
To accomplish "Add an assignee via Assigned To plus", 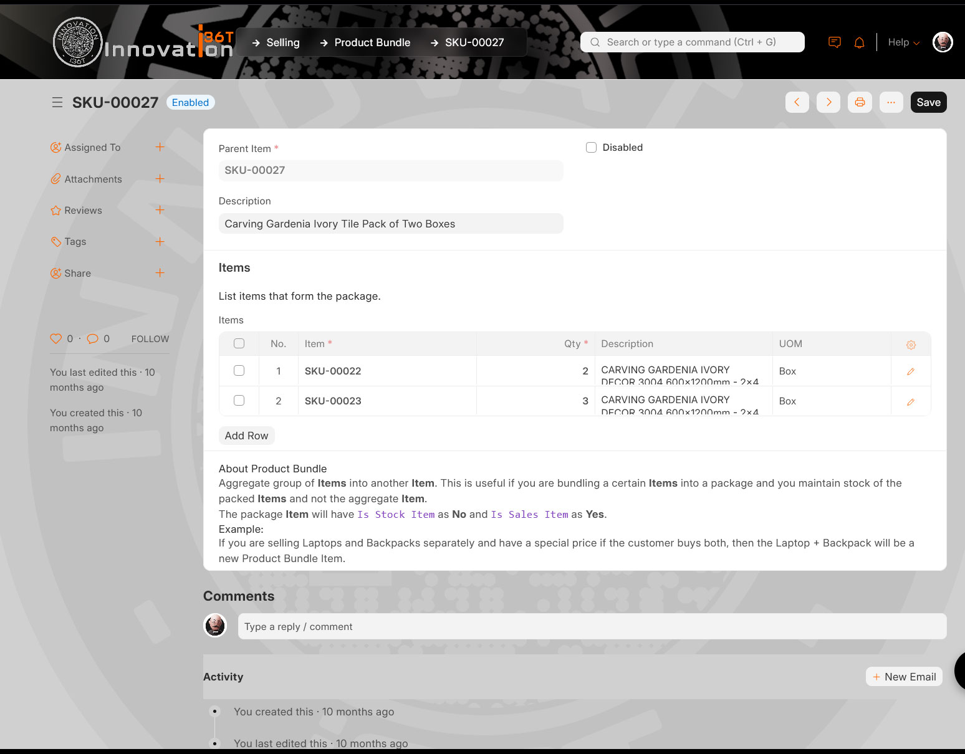I will click(x=160, y=147).
